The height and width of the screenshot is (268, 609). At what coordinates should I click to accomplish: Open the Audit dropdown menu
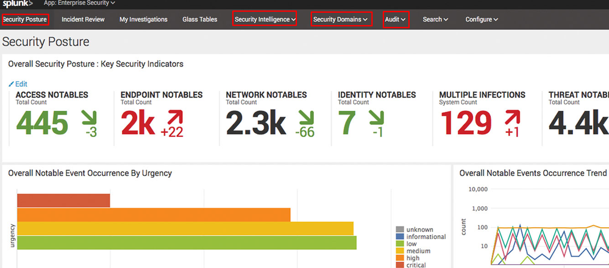pos(395,19)
